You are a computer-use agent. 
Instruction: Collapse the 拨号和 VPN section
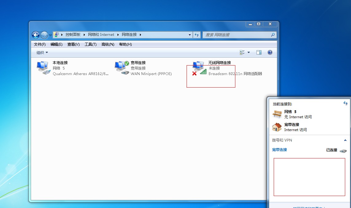point(345,140)
